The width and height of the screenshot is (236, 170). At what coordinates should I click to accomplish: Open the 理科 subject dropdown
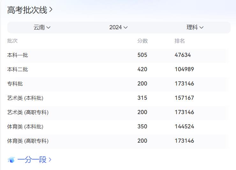195,27
